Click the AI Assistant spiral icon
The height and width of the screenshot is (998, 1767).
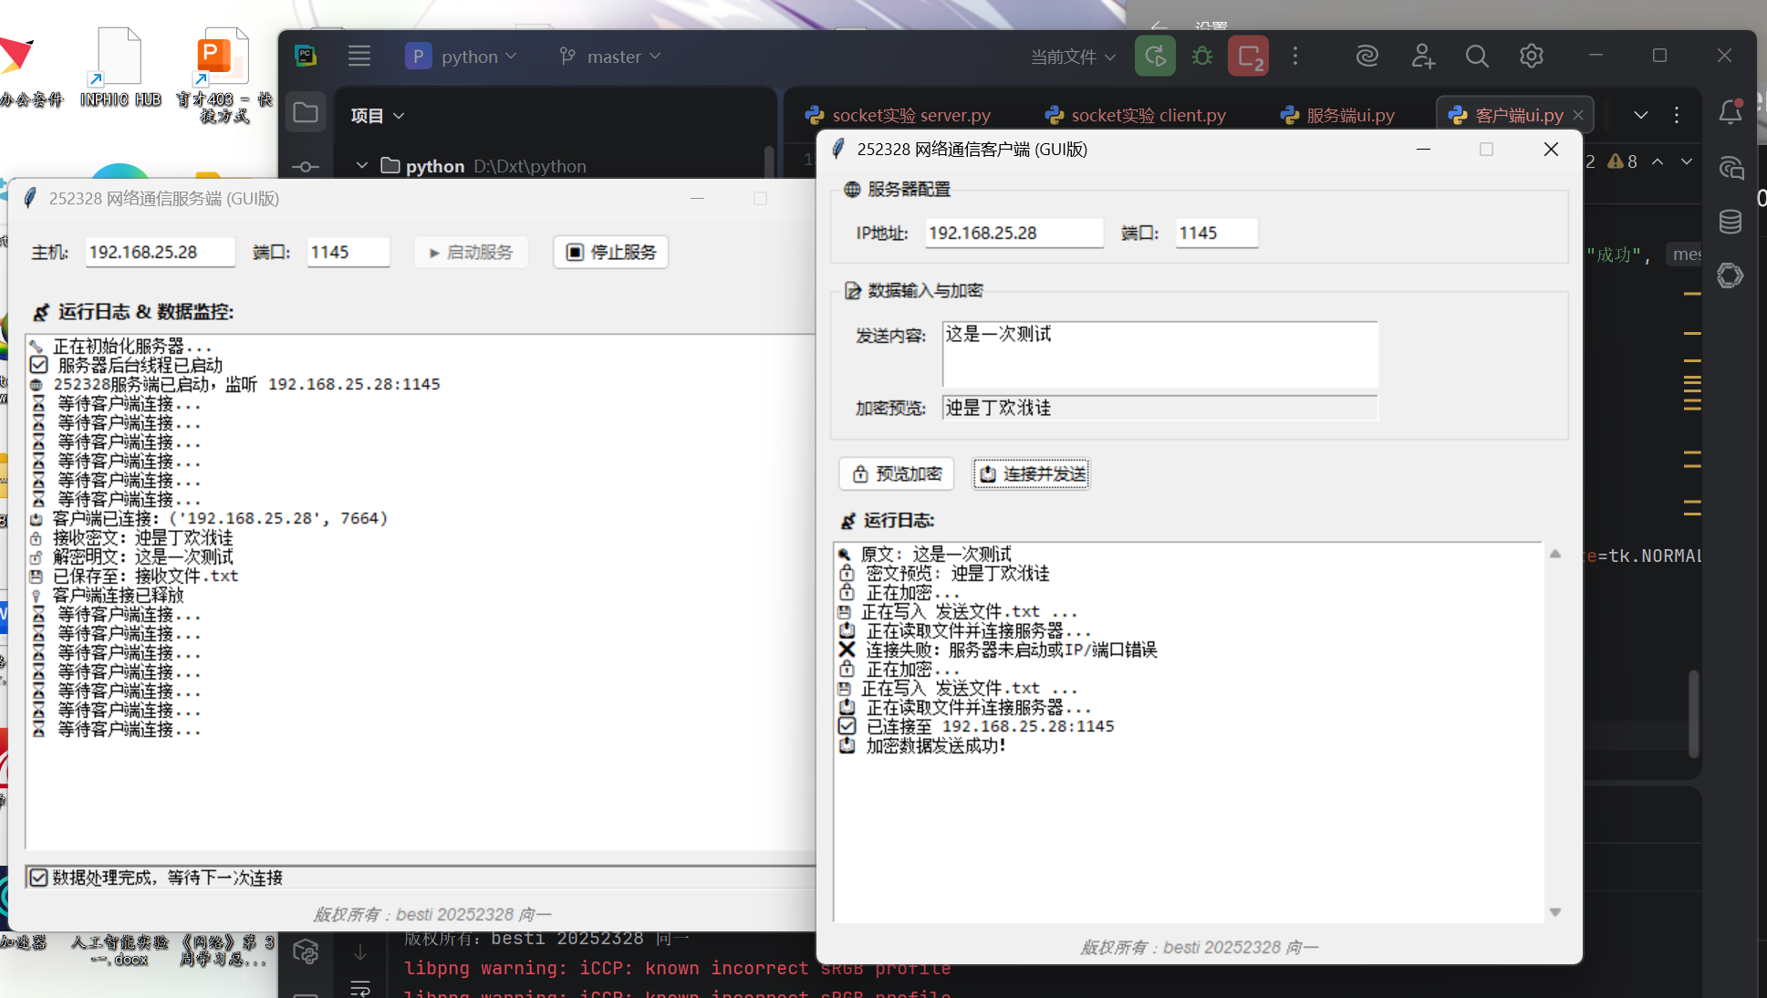1366,56
